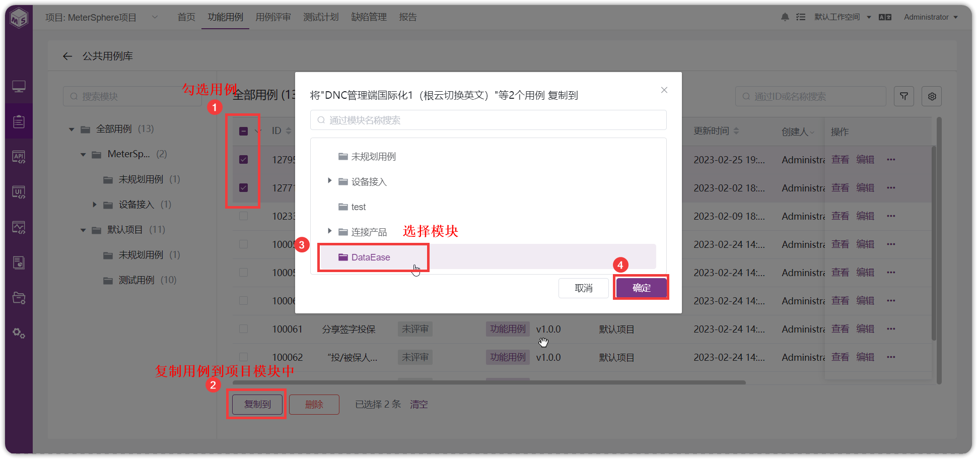977x459 pixels.
Task: Click the module name search field in the dialog
Action: [x=488, y=120]
